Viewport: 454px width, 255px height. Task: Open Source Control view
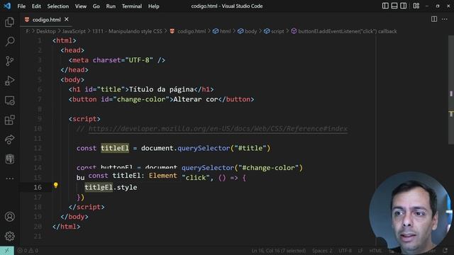click(x=9, y=61)
